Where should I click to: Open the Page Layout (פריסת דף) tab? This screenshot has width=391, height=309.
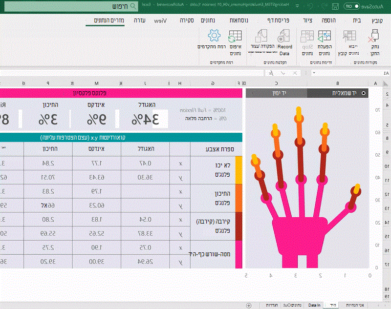tap(278, 21)
